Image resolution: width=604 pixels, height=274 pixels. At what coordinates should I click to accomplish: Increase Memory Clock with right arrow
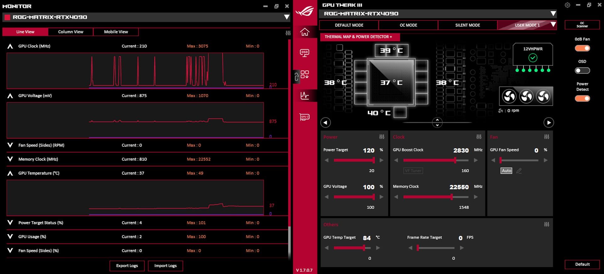click(x=476, y=197)
